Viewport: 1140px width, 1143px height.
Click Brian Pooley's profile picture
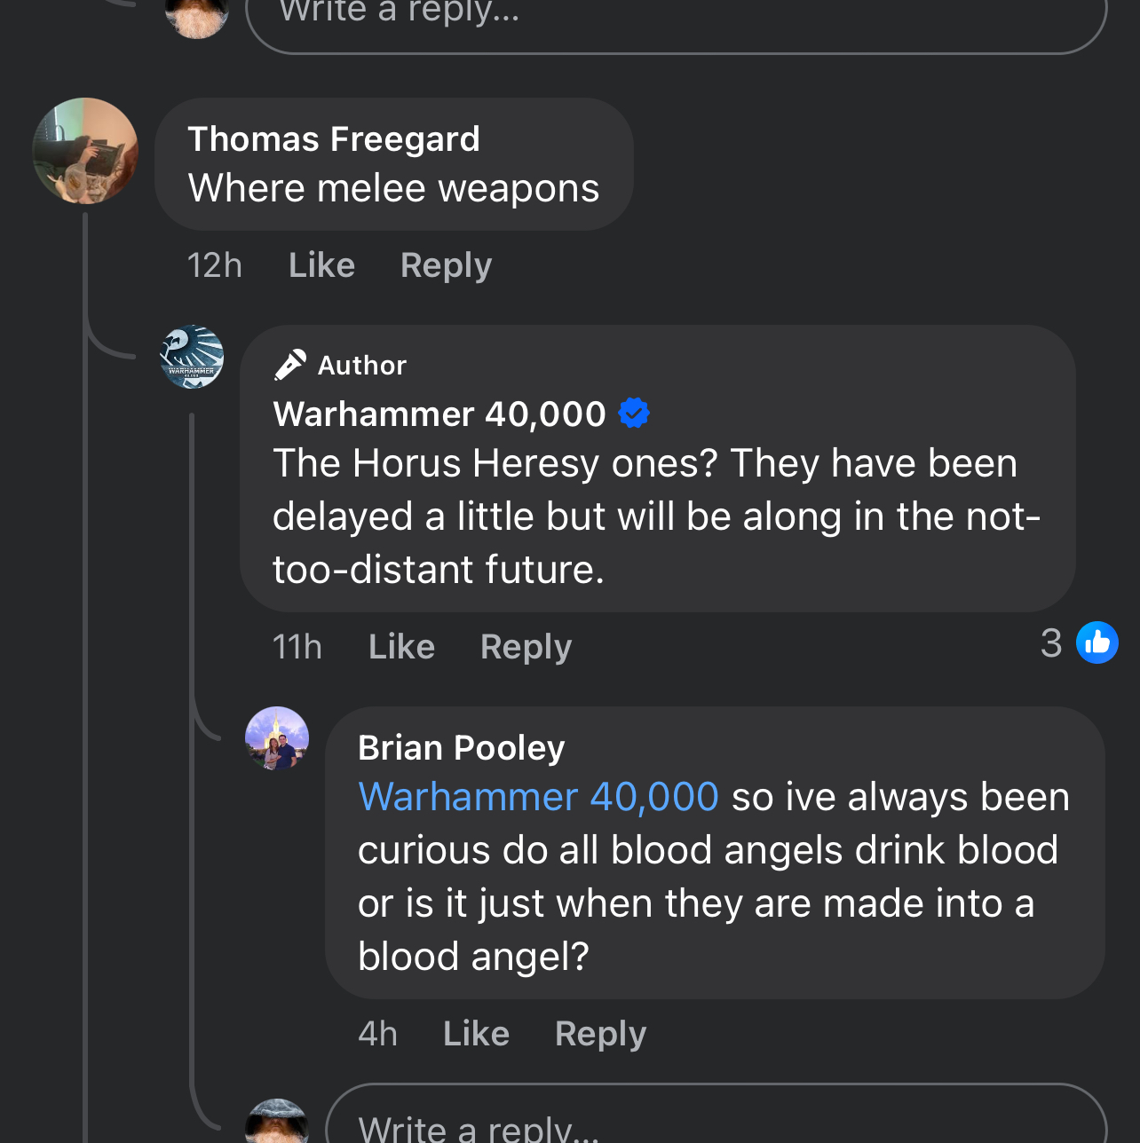(x=277, y=738)
